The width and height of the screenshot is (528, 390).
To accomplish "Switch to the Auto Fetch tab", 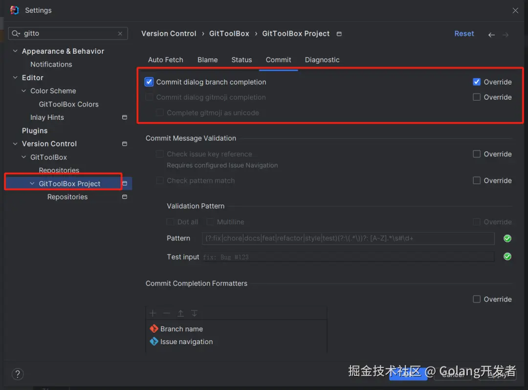I will point(166,60).
